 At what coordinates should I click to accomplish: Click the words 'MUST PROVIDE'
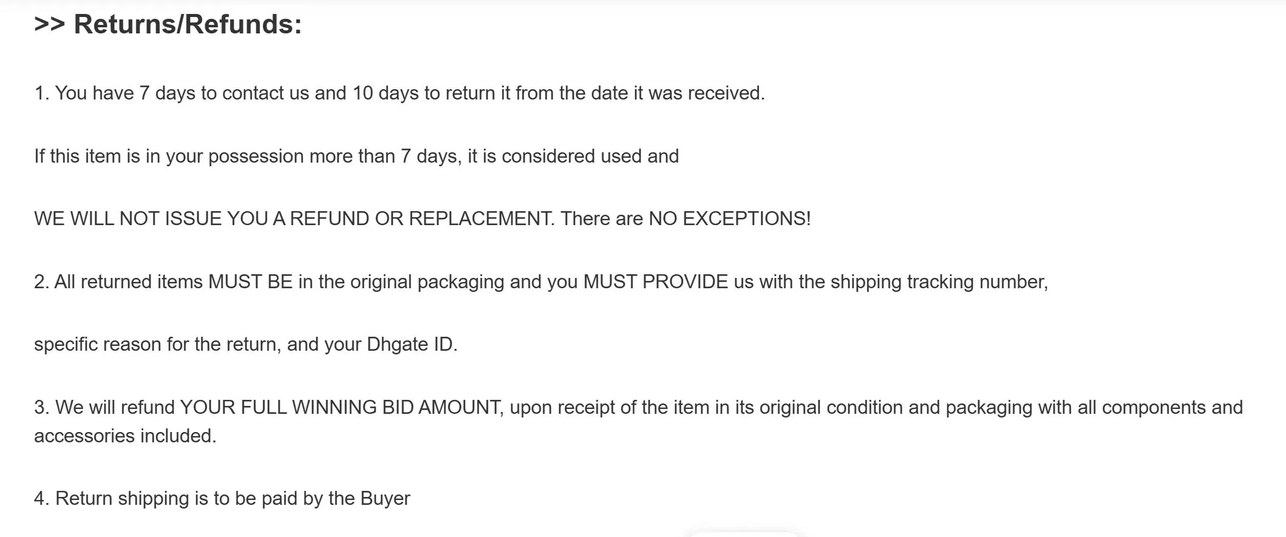[x=655, y=282]
